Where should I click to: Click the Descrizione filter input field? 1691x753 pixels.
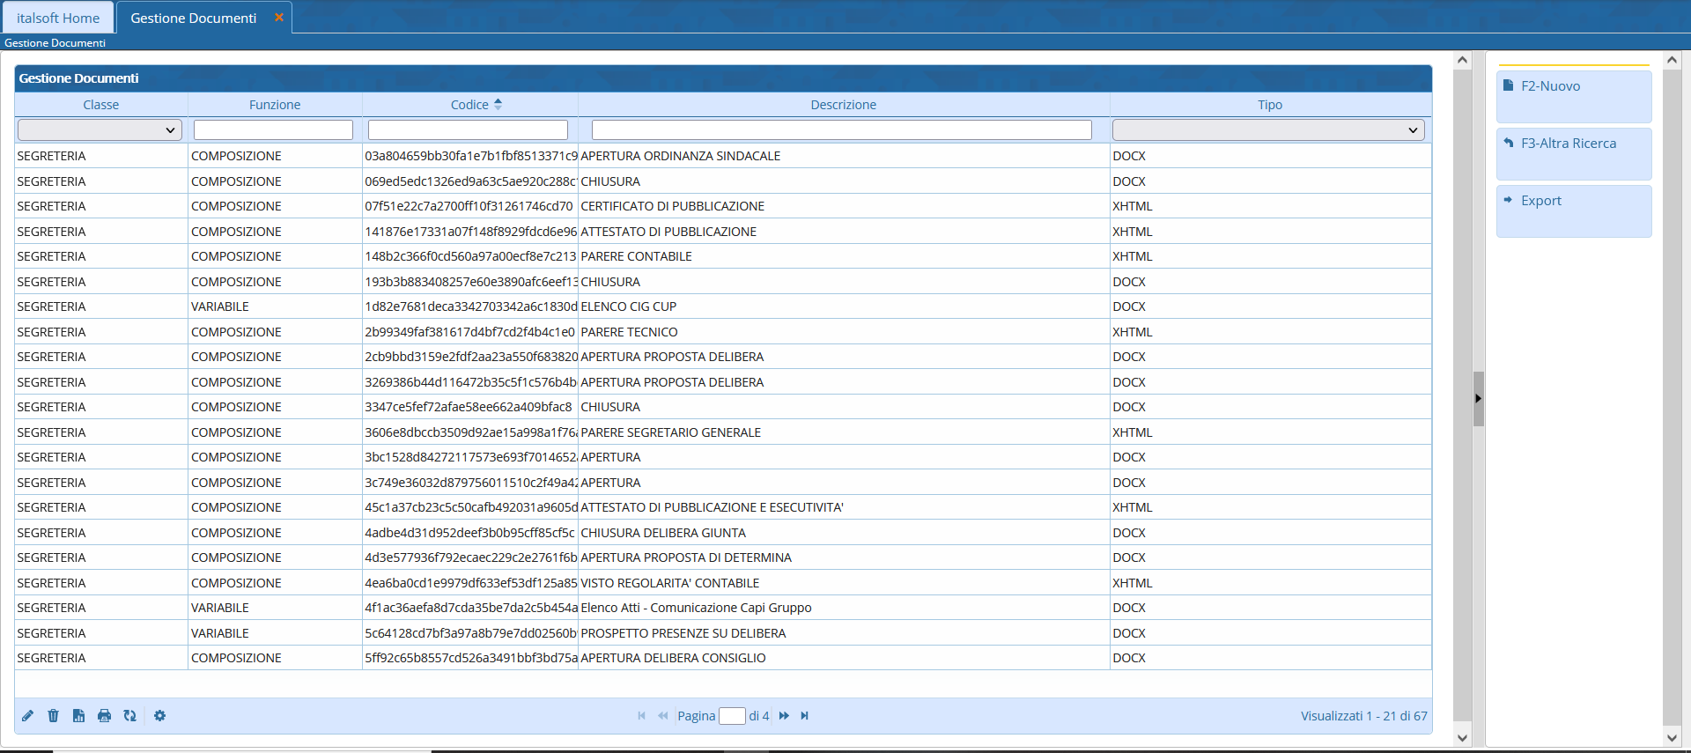841,130
